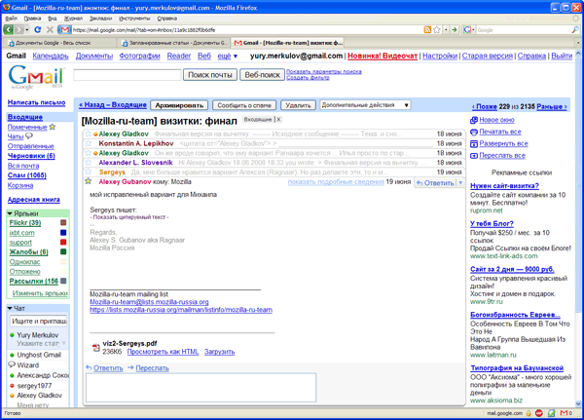Star the Sergeys message

[x=88, y=172]
